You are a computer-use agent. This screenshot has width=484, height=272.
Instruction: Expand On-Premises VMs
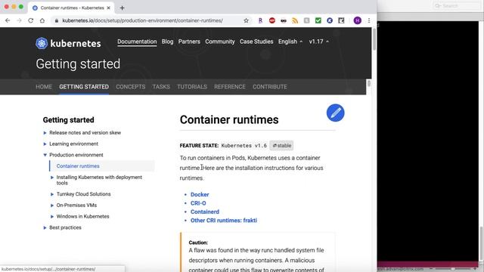pos(52,206)
